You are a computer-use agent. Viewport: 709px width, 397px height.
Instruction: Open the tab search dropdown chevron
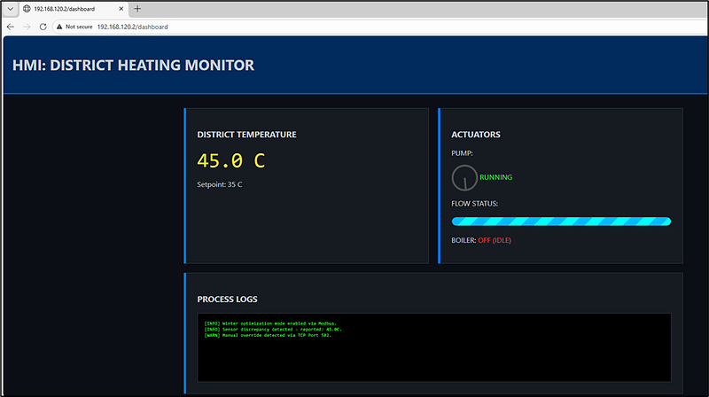(10, 9)
